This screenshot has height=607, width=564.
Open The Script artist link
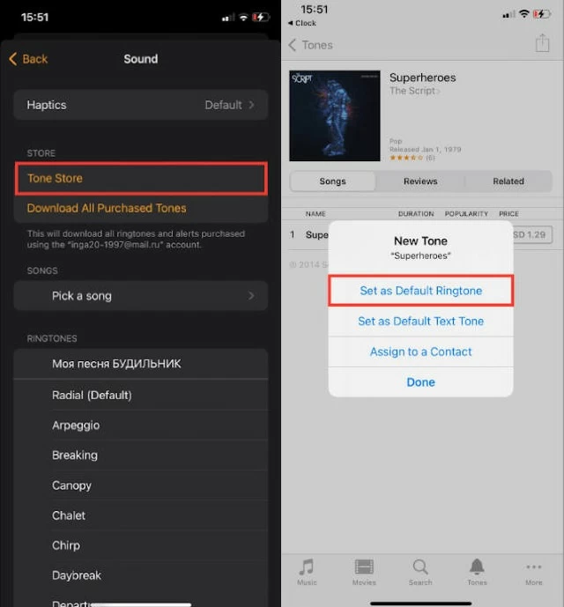click(414, 91)
